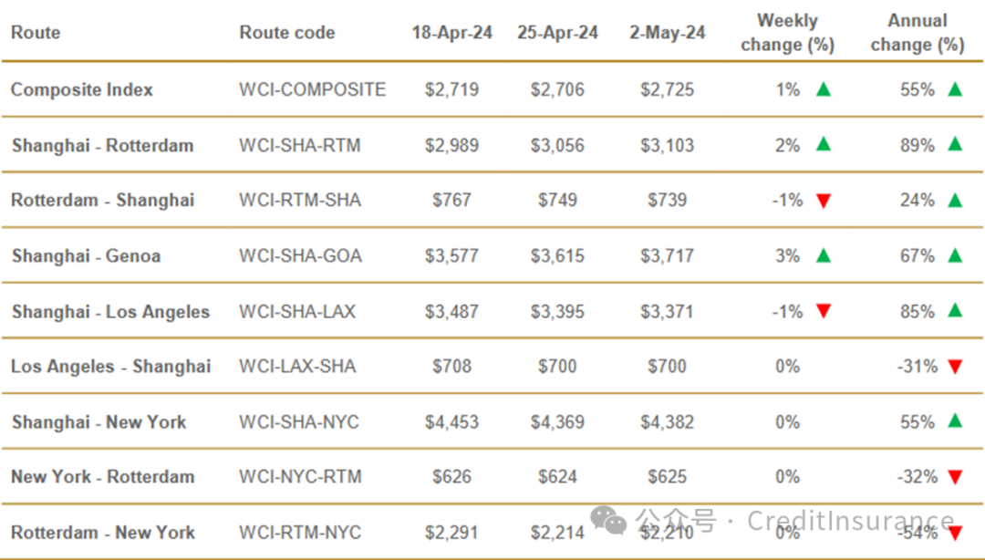This screenshot has height=560, width=985.
Task: Click the green arrow beside 89% annual change
Action: (x=955, y=144)
